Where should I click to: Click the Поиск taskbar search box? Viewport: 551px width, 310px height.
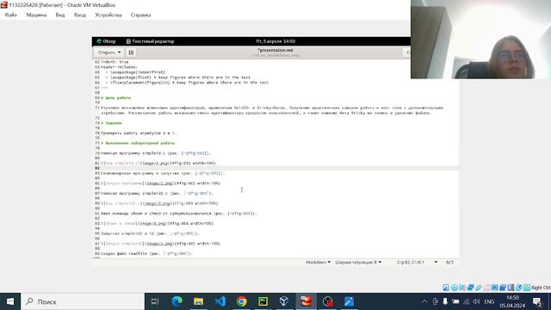[x=83, y=301]
